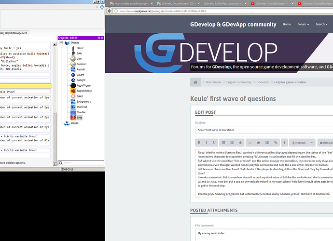Open Help for games creation breadcrumb

point(290,82)
